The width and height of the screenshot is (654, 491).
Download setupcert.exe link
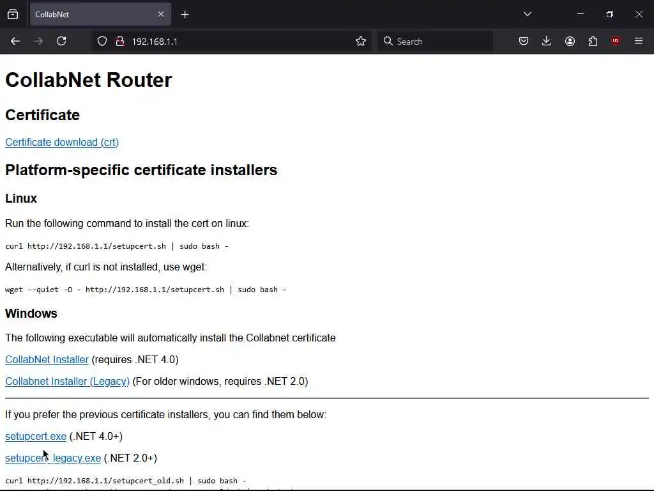tap(36, 436)
